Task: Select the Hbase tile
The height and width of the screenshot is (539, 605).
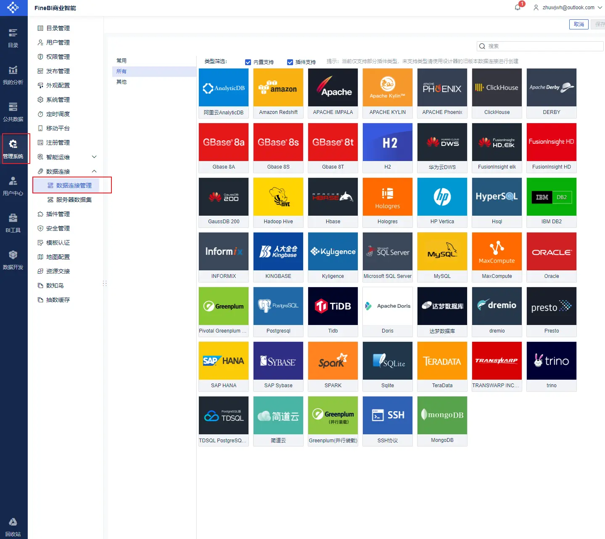Action: click(333, 202)
